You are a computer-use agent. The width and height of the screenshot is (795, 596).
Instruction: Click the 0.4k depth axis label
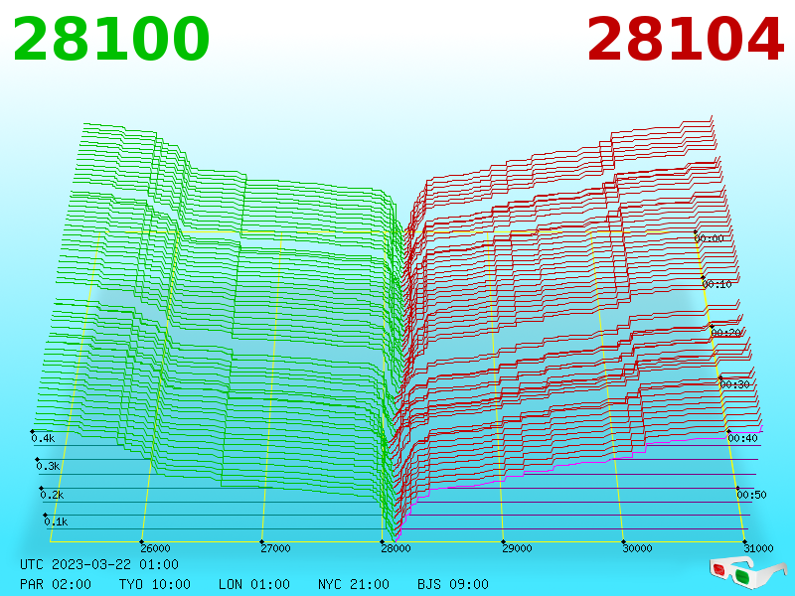[43, 438]
